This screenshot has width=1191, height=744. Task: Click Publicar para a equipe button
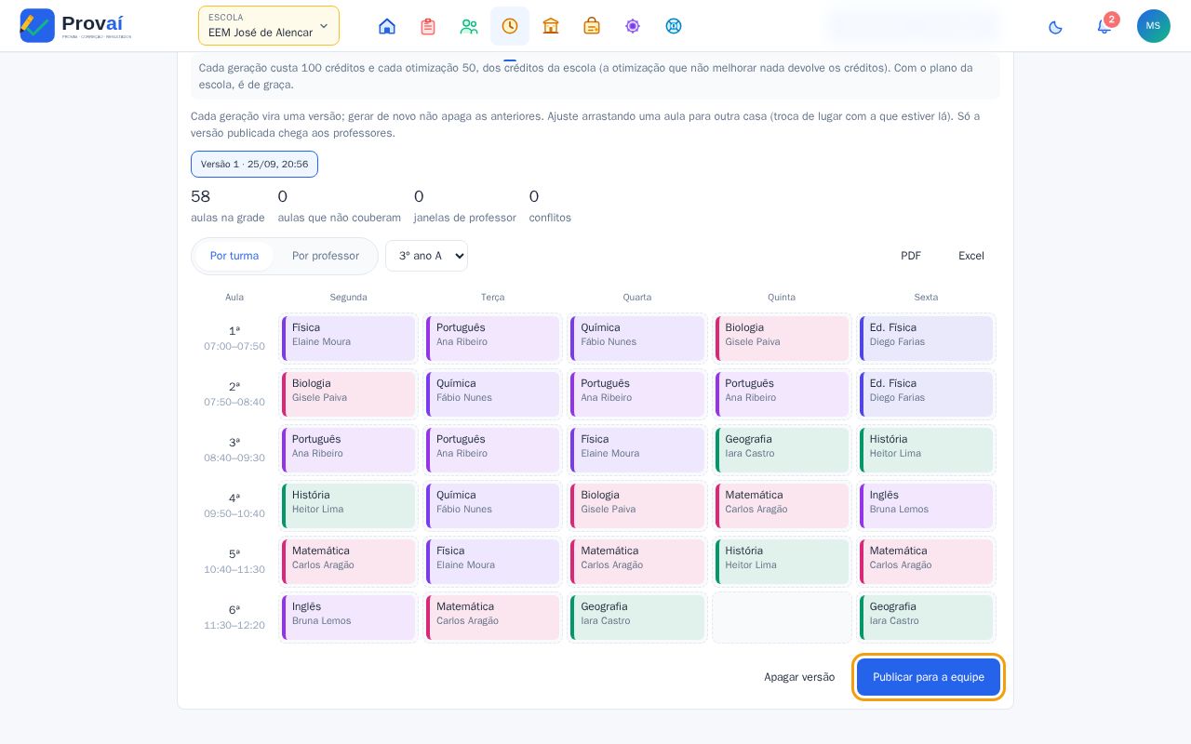(x=929, y=677)
